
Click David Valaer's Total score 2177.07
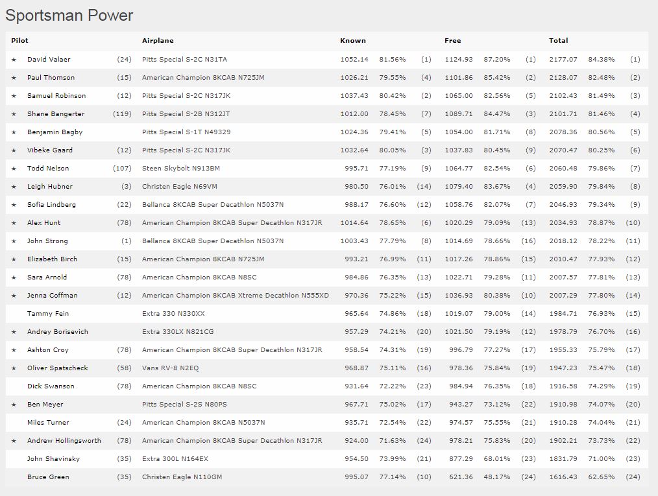[563, 60]
